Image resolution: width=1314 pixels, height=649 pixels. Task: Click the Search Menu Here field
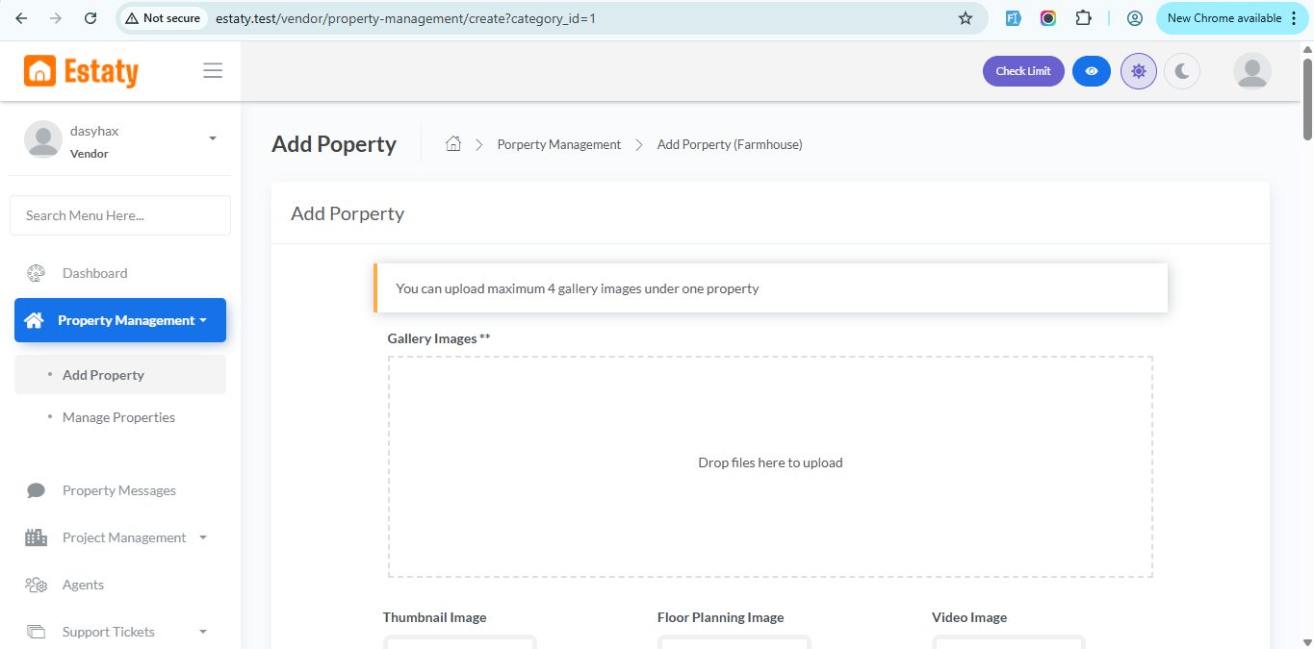click(x=120, y=215)
